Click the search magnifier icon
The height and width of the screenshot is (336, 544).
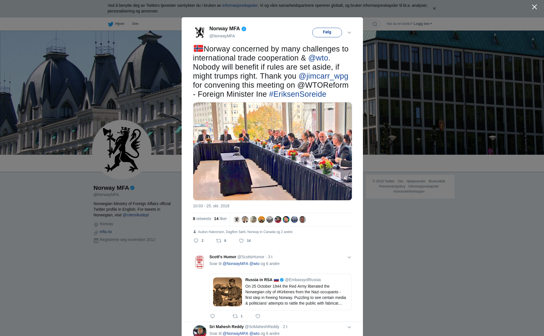pos(375,24)
